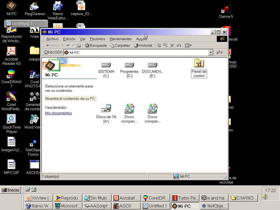Switch to NetObje... taskbar button
280x210 pixels.
(214, 206)
